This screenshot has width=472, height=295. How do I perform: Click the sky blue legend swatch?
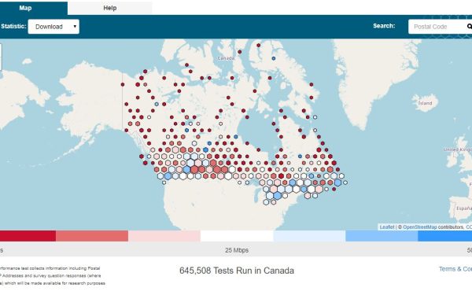382,236
